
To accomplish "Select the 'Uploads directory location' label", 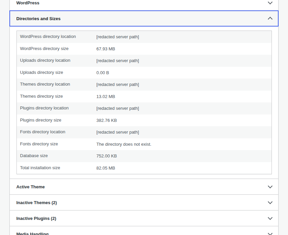I will pyautogui.click(x=45, y=60).
